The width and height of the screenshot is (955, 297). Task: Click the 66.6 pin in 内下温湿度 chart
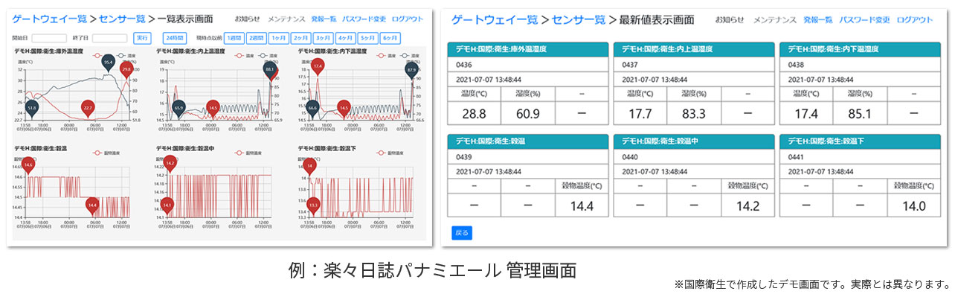312,108
